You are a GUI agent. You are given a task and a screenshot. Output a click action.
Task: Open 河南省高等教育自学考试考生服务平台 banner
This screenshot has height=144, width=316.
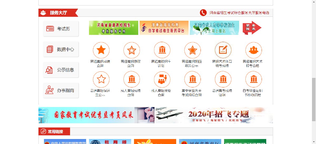(164, 28)
